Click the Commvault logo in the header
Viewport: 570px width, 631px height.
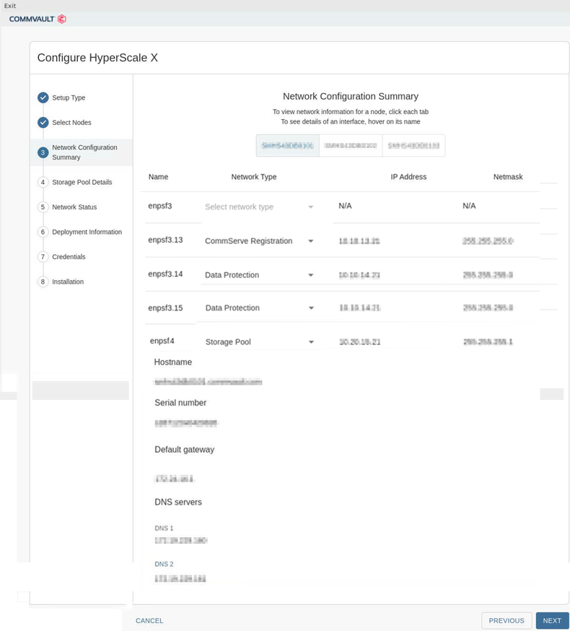pyautogui.click(x=38, y=19)
